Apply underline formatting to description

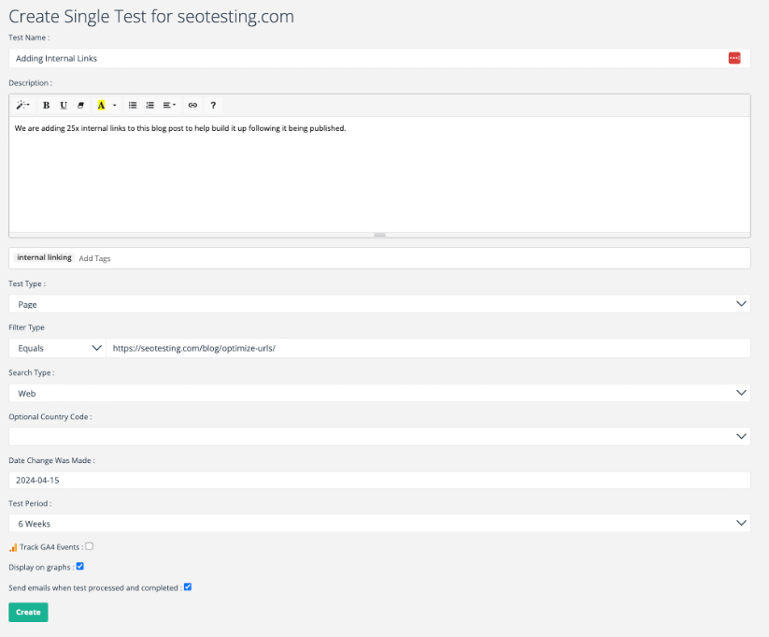pos(63,105)
